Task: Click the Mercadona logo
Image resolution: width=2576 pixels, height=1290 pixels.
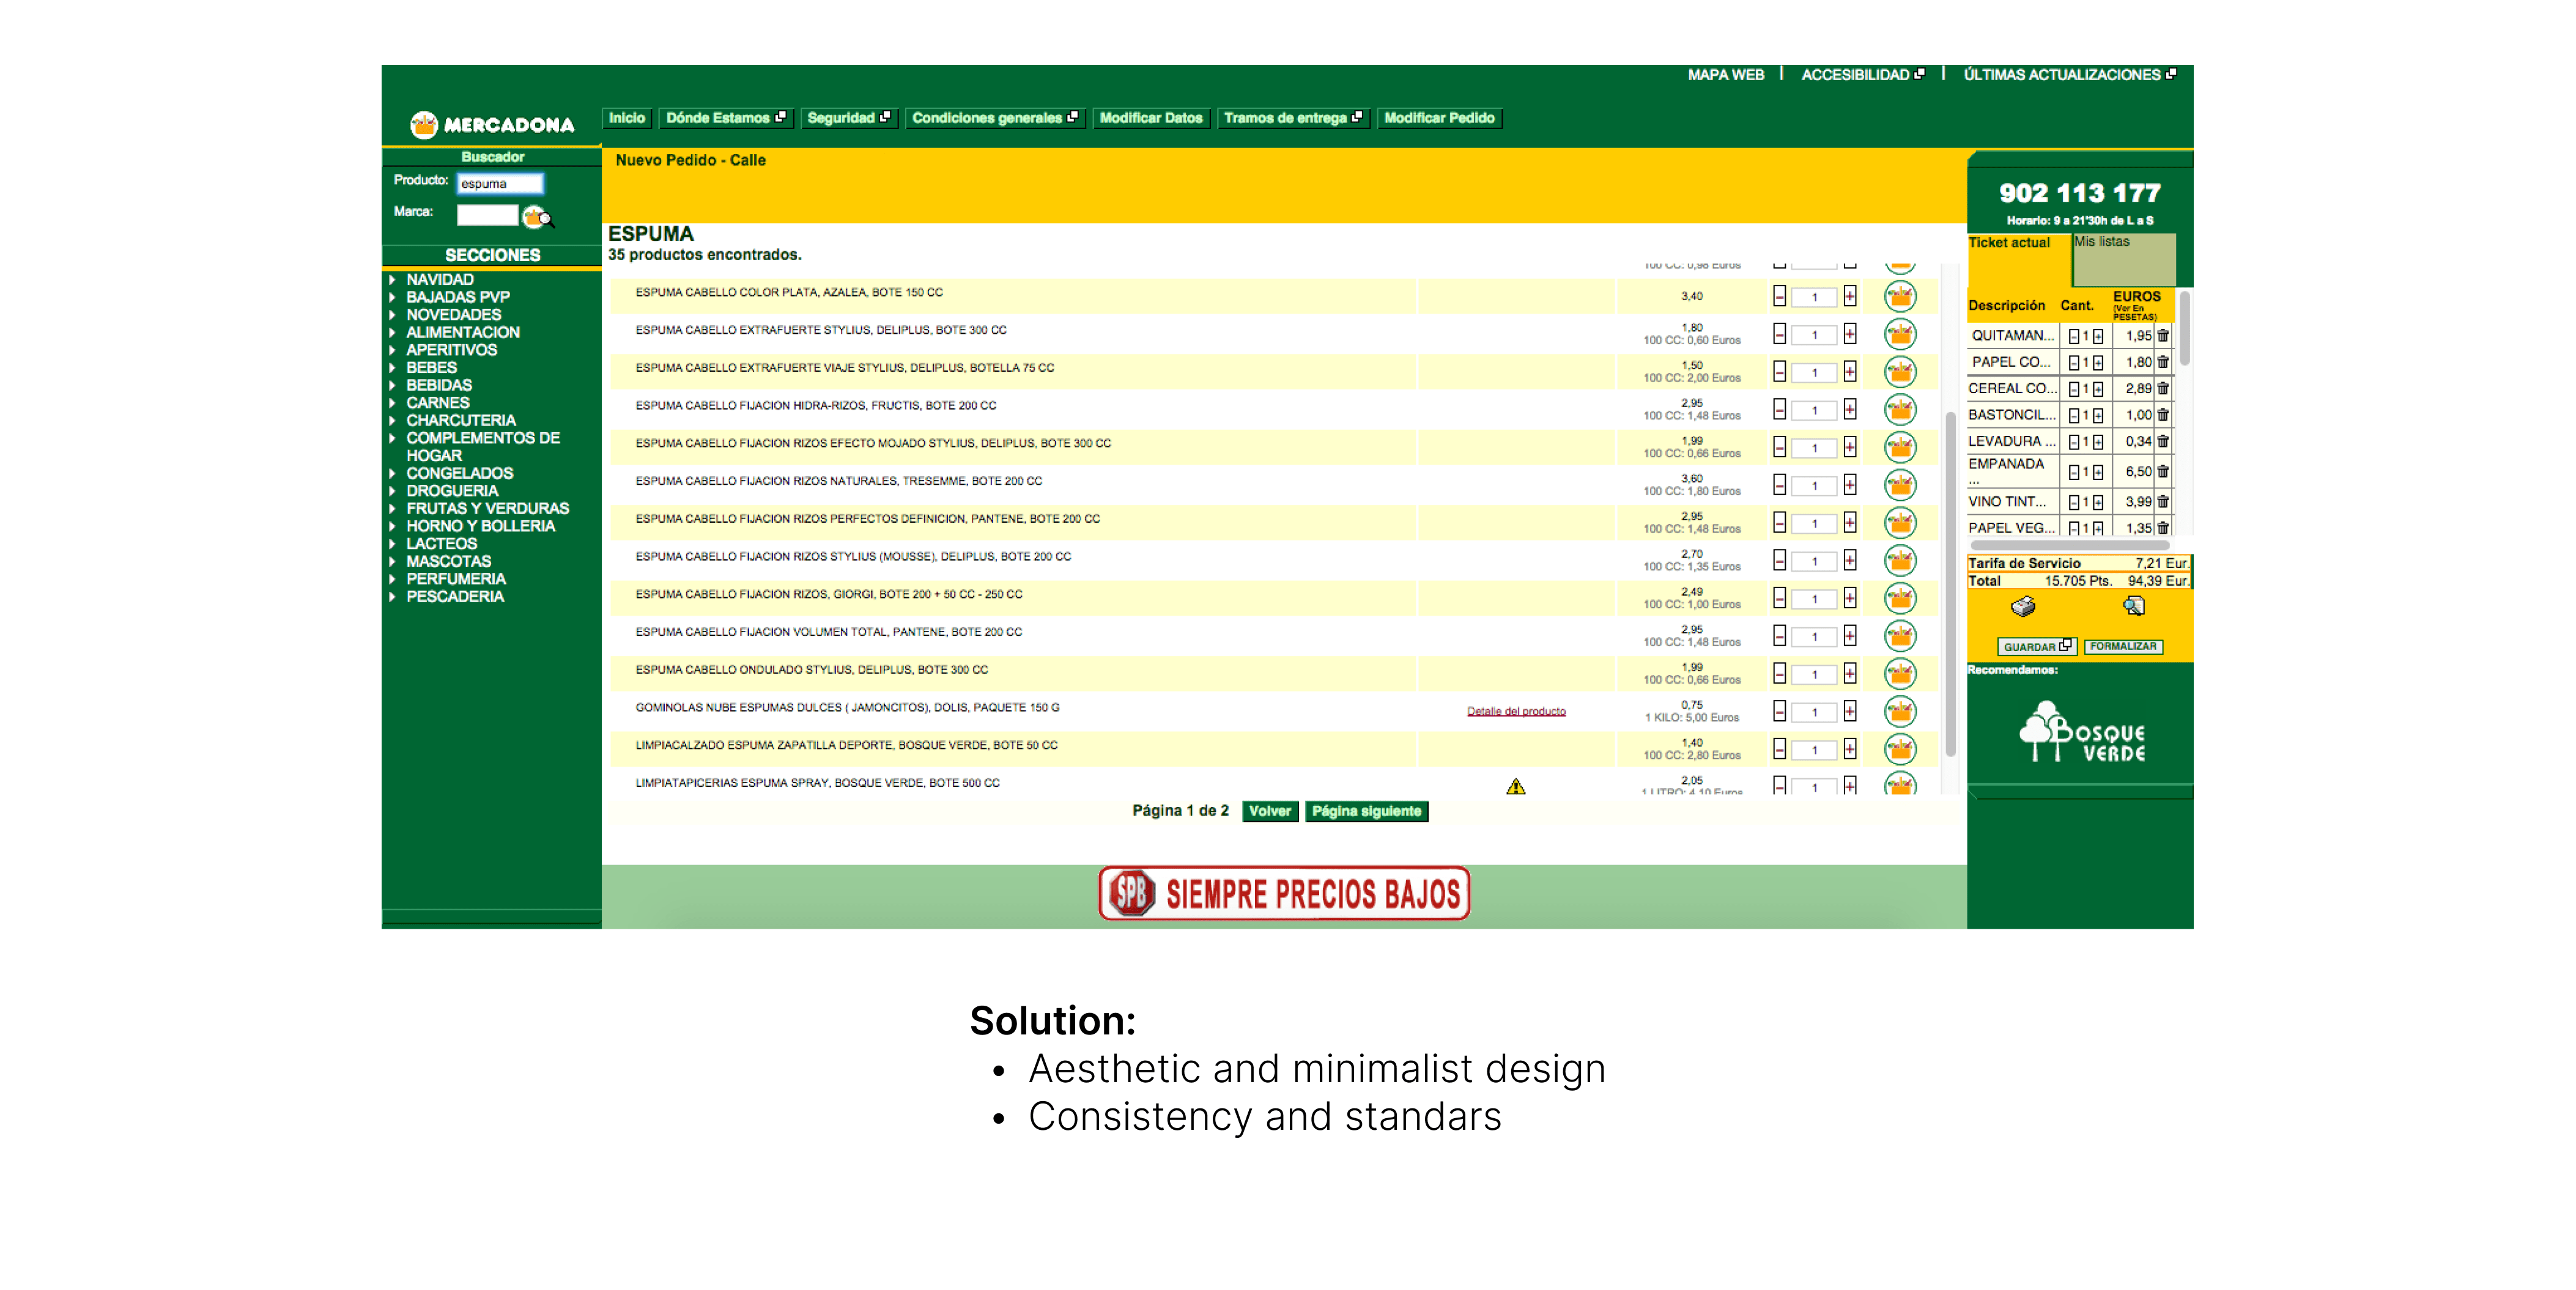Action: pos(492,124)
